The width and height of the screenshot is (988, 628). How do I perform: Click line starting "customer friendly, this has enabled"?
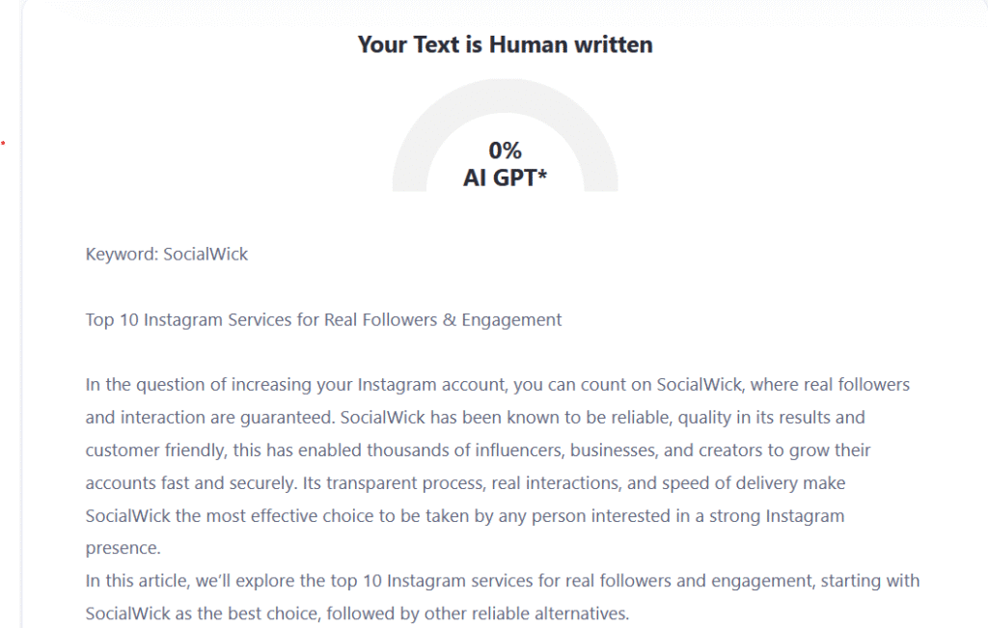[478, 451]
